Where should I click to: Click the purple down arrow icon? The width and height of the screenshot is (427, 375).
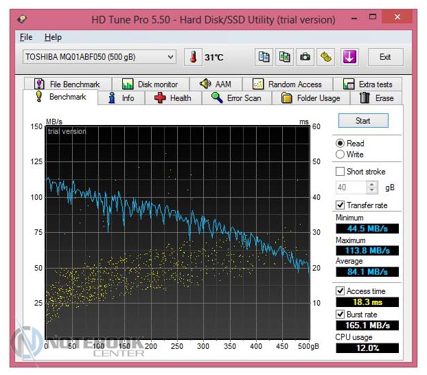pos(349,57)
